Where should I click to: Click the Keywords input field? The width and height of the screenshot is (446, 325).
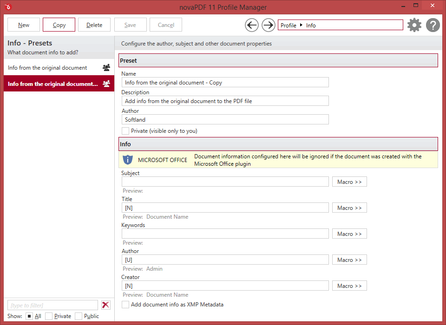(x=225, y=234)
